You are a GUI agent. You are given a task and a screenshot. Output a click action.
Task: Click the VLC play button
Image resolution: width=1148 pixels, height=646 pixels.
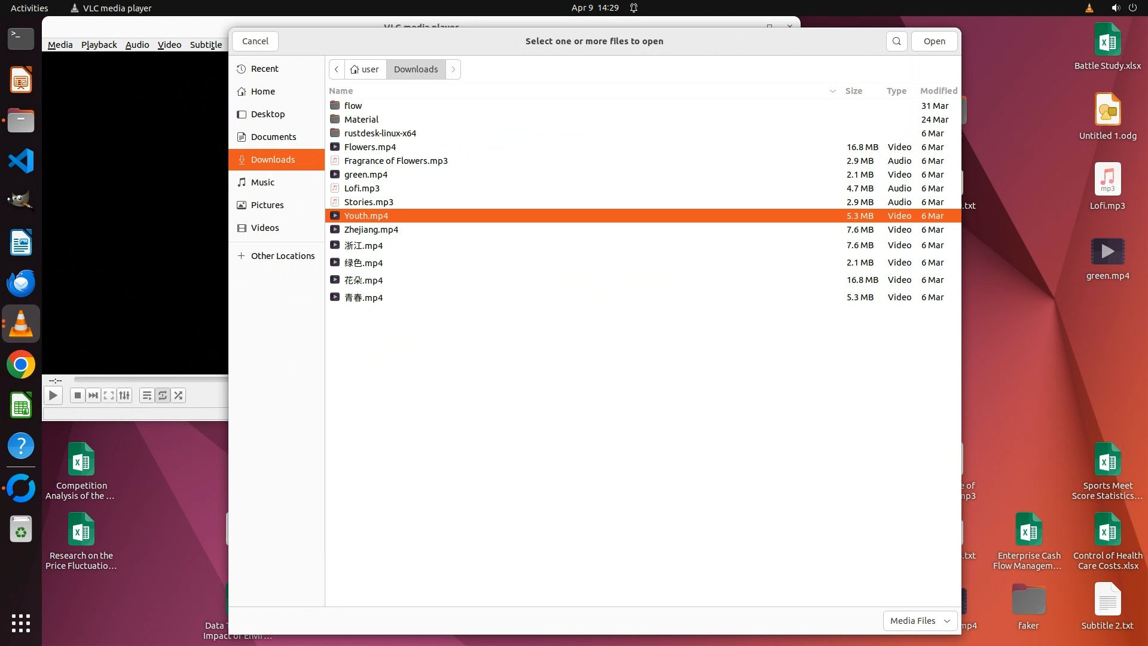(53, 395)
